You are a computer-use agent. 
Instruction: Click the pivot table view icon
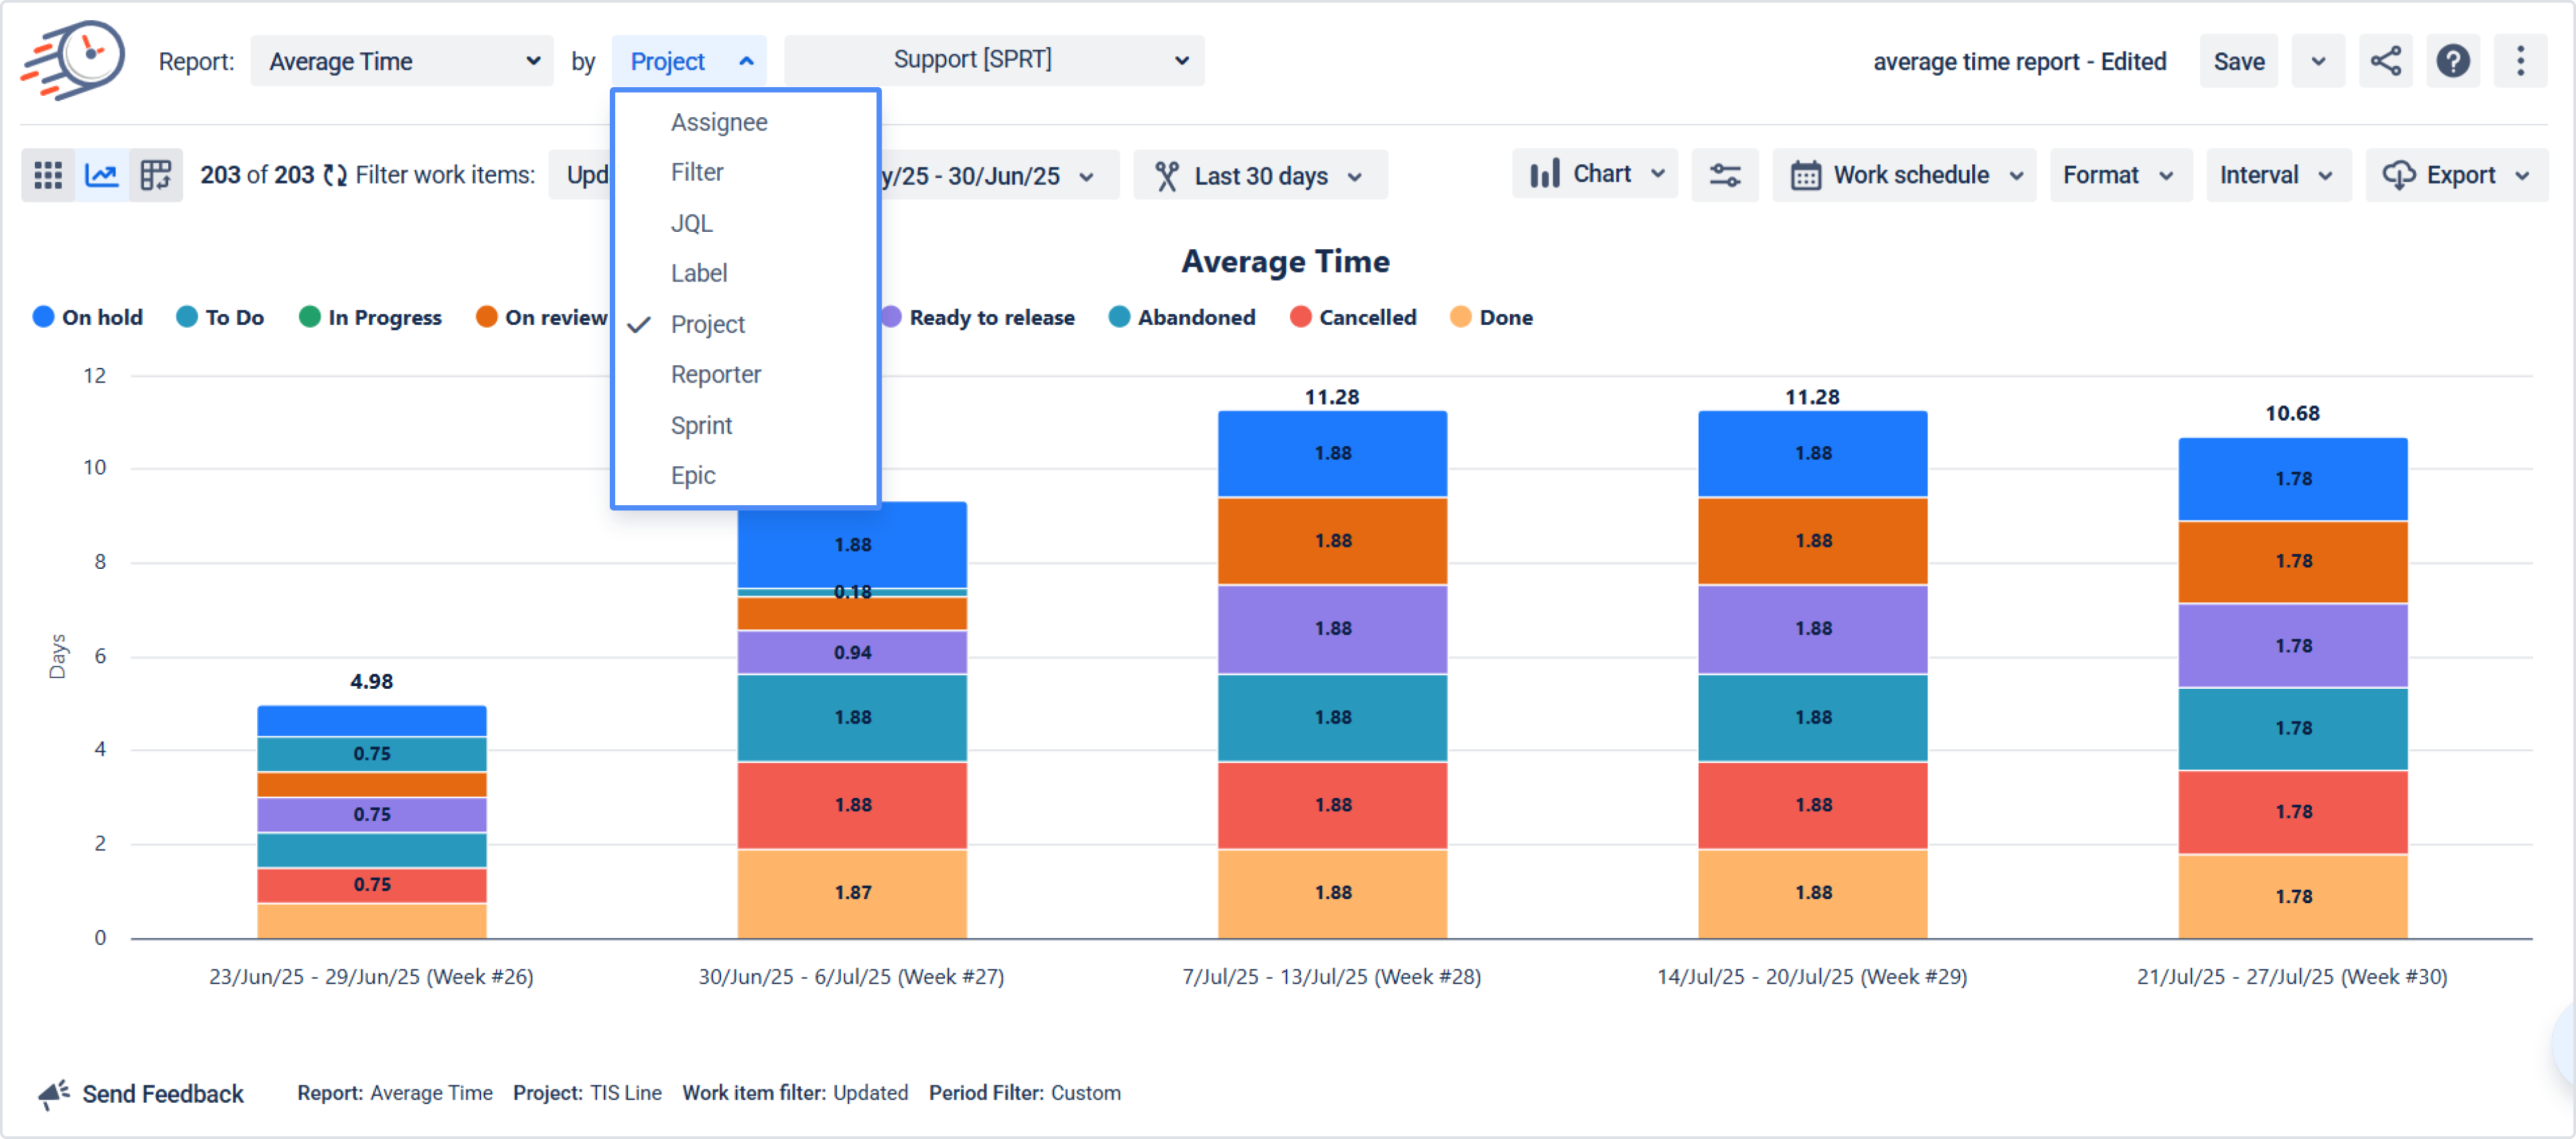point(156,176)
